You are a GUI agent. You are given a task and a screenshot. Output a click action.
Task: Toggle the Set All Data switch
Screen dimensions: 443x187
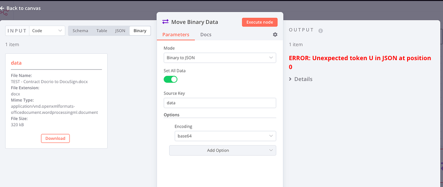tap(170, 79)
